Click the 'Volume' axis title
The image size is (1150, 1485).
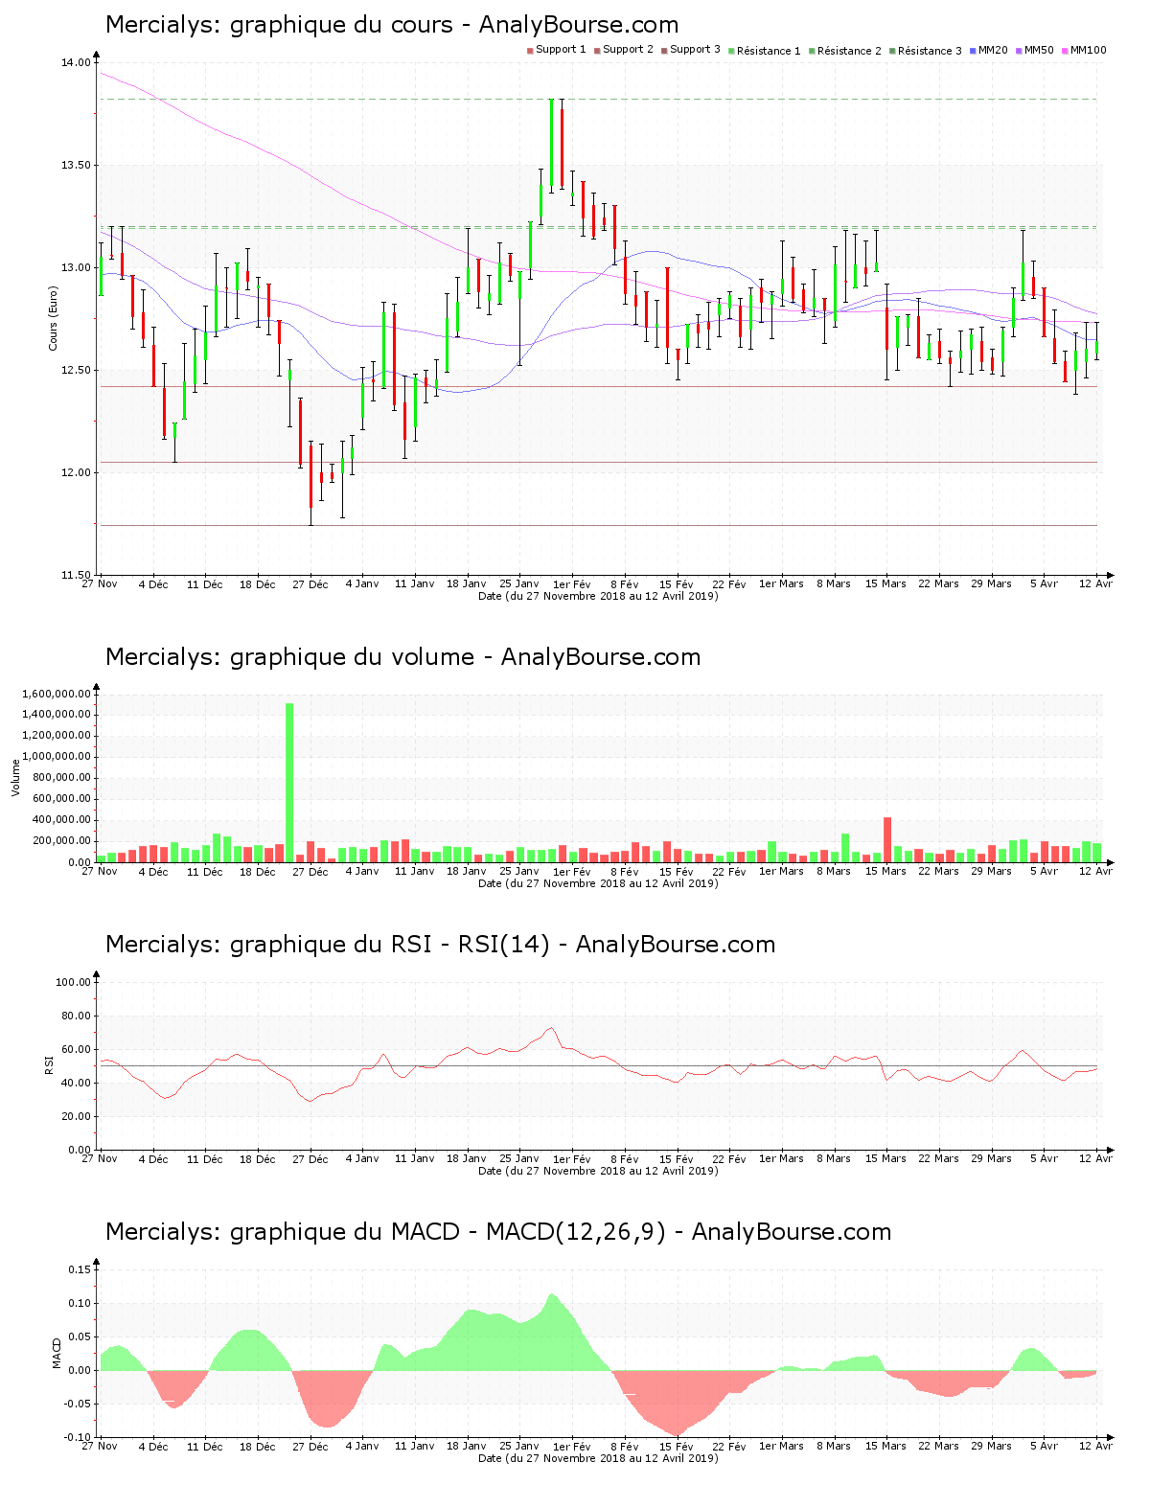pyautogui.click(x=15, y=778)
